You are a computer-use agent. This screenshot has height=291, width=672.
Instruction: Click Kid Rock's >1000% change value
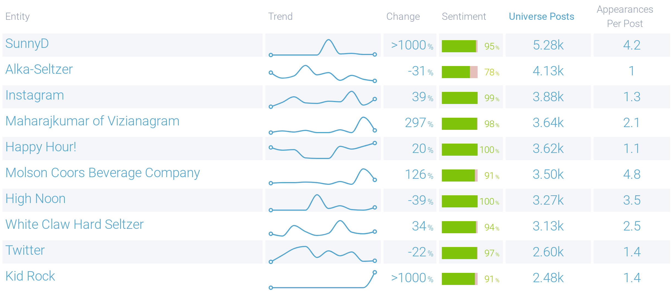412,278
